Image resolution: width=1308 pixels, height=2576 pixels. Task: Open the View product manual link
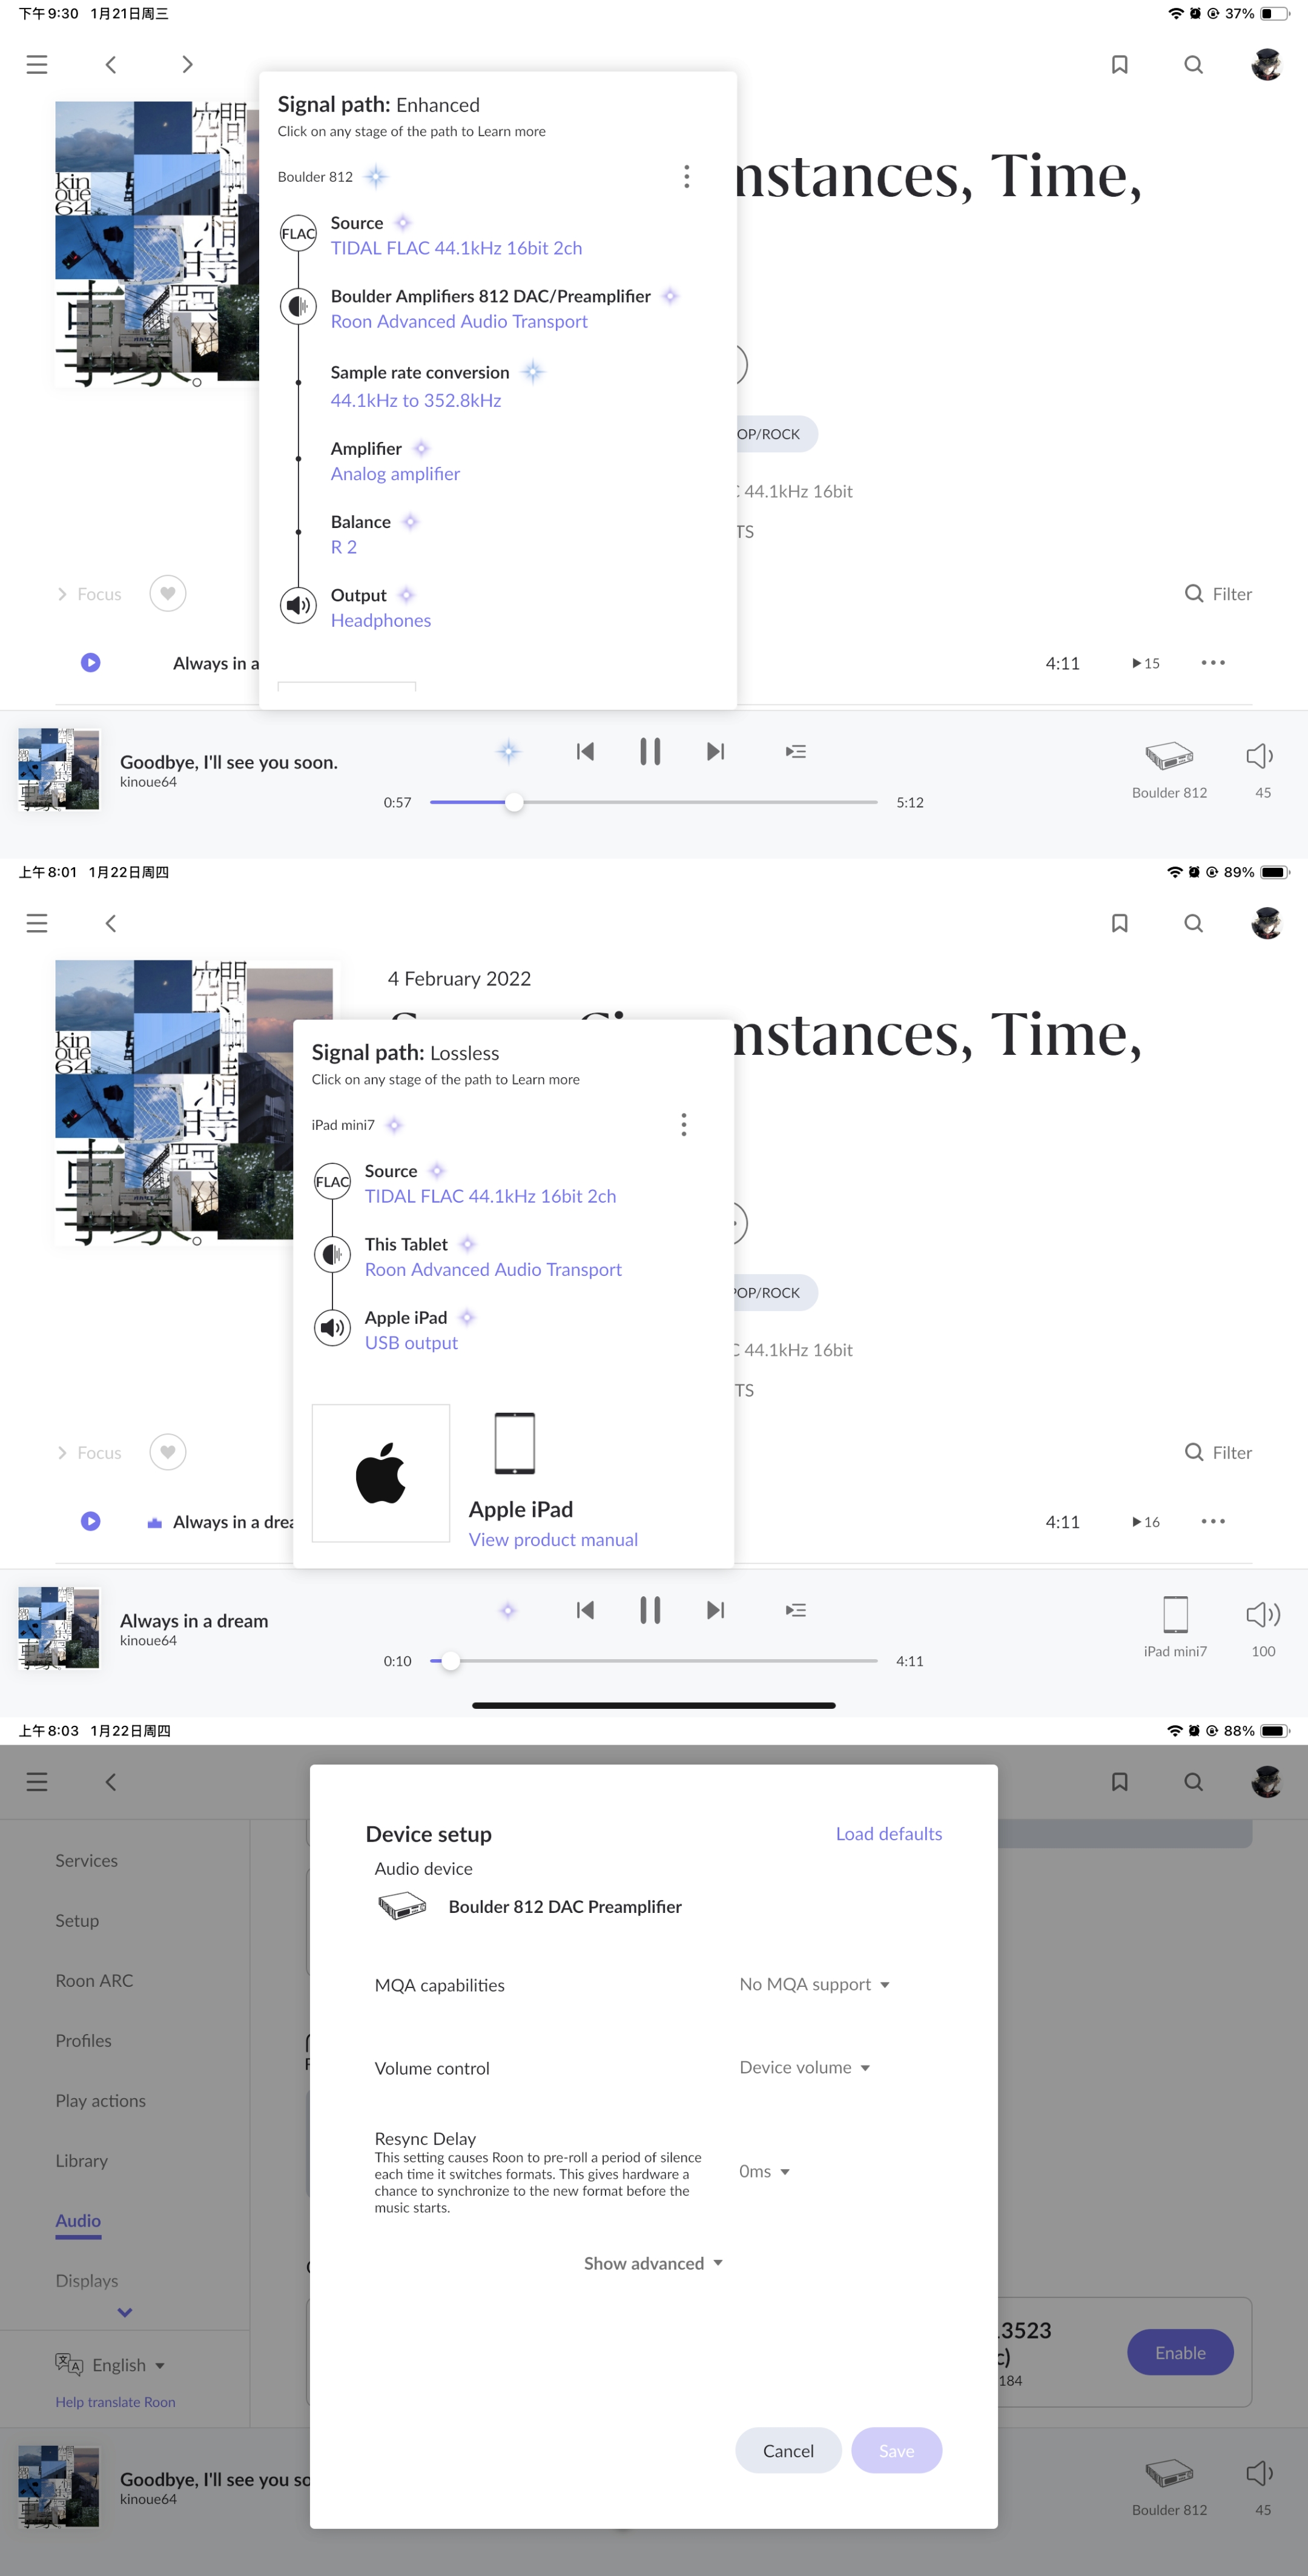point(553,1539)
